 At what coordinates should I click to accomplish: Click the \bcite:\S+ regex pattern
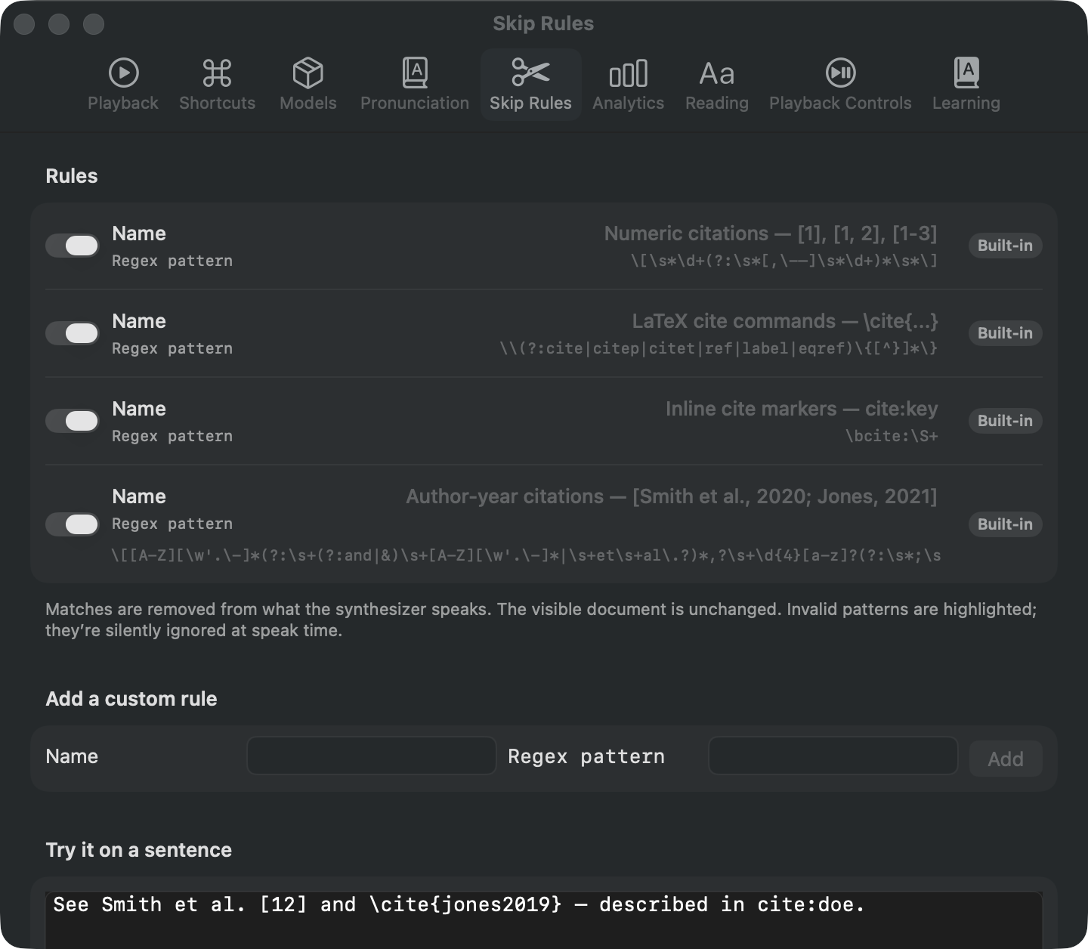click(x=892, y=436)
